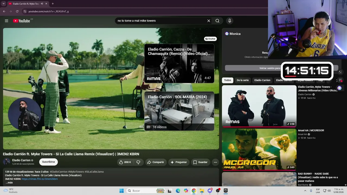The width and height of the screenshot is (347, 195).
Task: Open the SOL MARÍA (2024) playlist card
Action: tap(179, 111)
